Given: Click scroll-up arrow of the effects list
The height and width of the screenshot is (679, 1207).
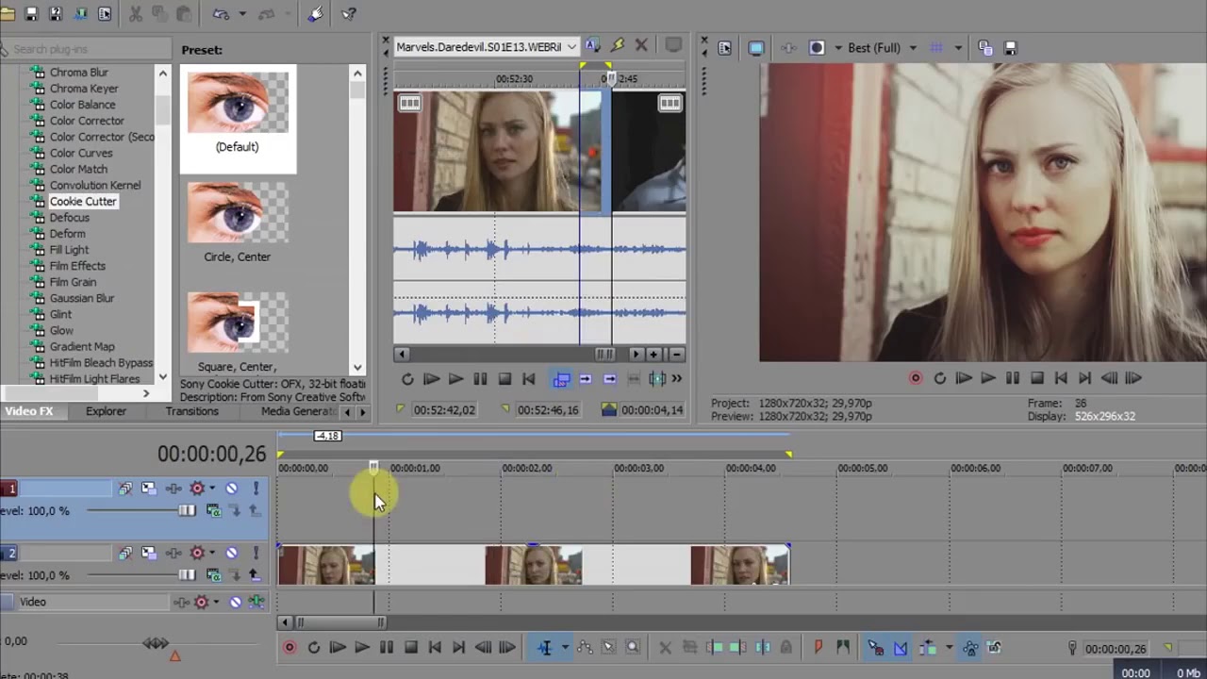Looking at the screenshot, I should pyautogui.click(x=162, y=73).
